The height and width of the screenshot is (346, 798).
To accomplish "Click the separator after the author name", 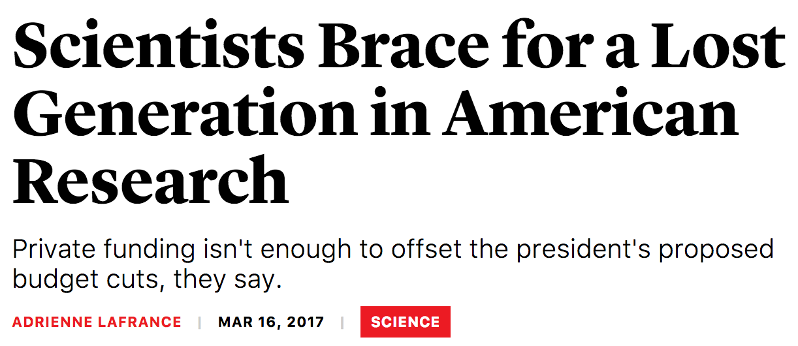I will (200, 322).
